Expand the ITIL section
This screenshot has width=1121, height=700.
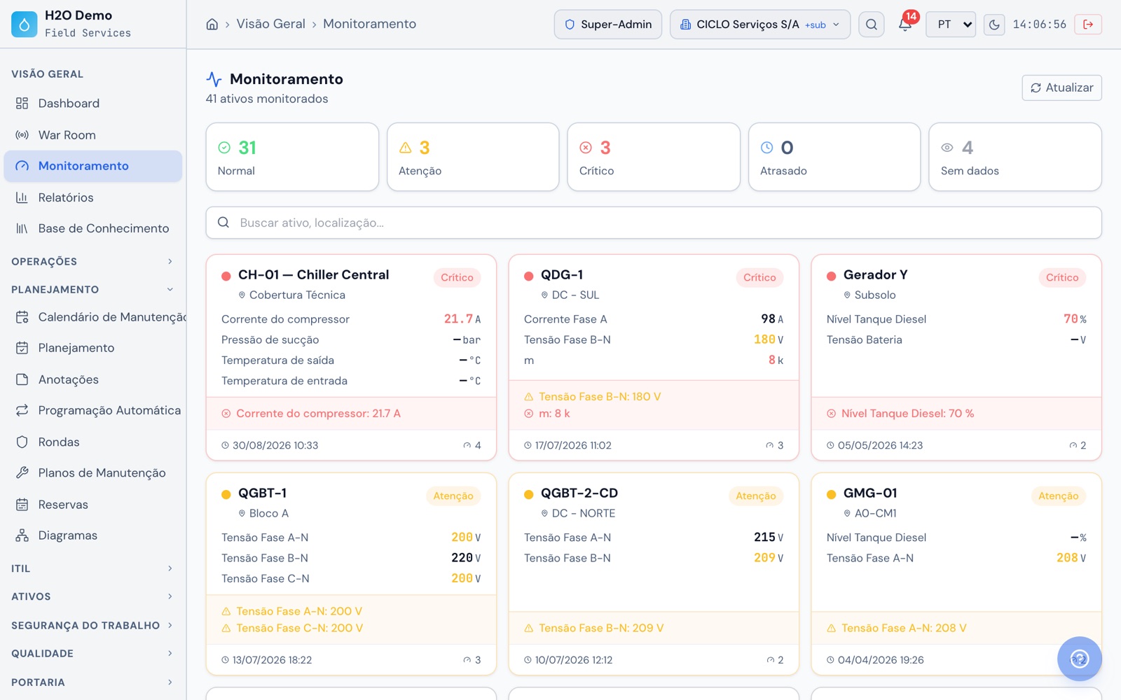point(93,568)
